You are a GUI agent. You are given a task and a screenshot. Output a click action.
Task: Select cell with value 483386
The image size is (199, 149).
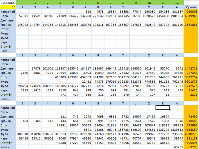(x=73, y=77)
